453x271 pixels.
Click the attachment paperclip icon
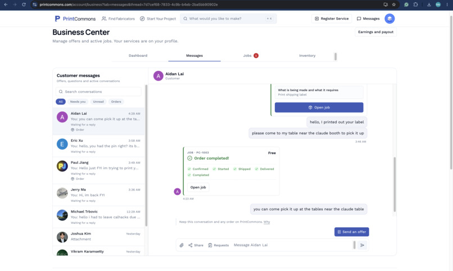182,245
